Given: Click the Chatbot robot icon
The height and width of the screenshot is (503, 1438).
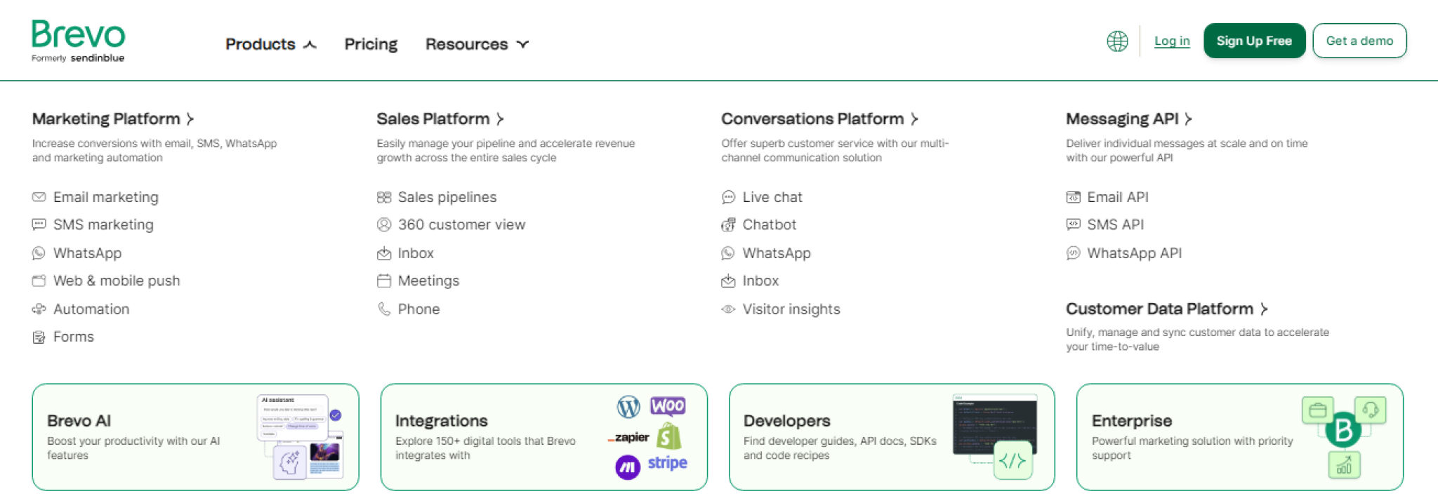Looking at the screenshot, I should click(728, 225).
